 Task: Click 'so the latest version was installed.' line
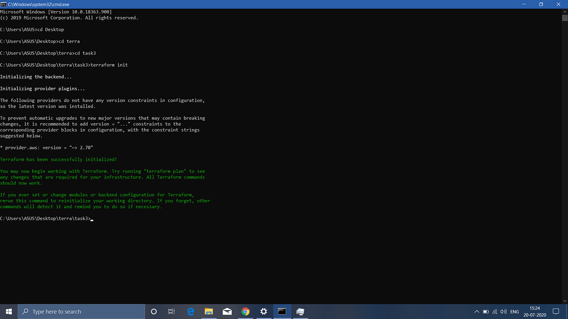pyautogui.click(x=48, y=106)
